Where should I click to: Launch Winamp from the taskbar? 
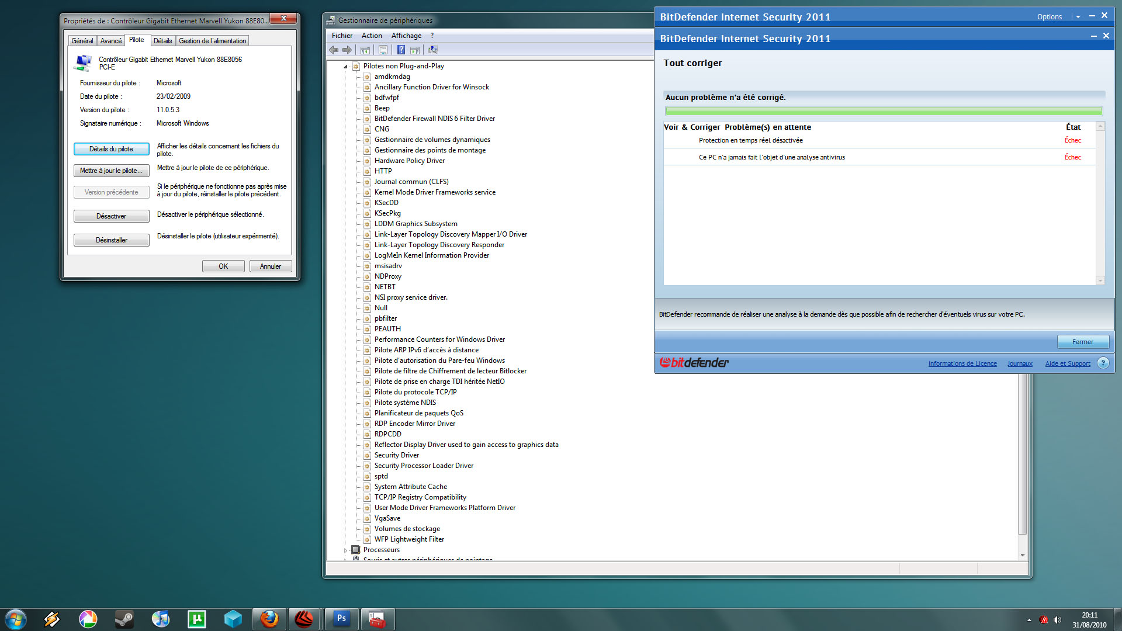pyautogui.click(x=52, y=619)
